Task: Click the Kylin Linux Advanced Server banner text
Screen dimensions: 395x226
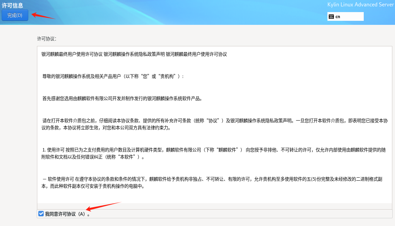Action: click(361, 4)
